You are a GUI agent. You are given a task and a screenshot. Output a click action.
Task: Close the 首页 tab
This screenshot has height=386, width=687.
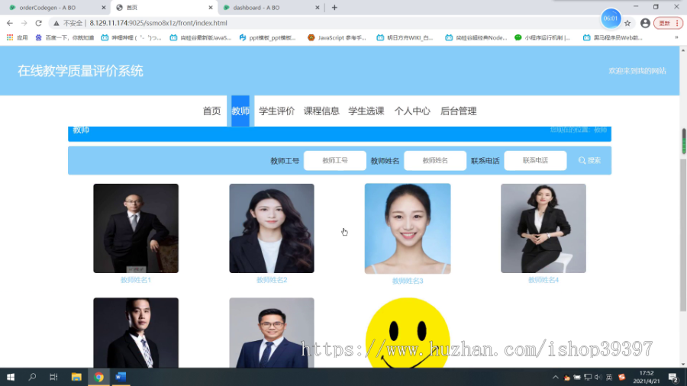coord(211,8)
